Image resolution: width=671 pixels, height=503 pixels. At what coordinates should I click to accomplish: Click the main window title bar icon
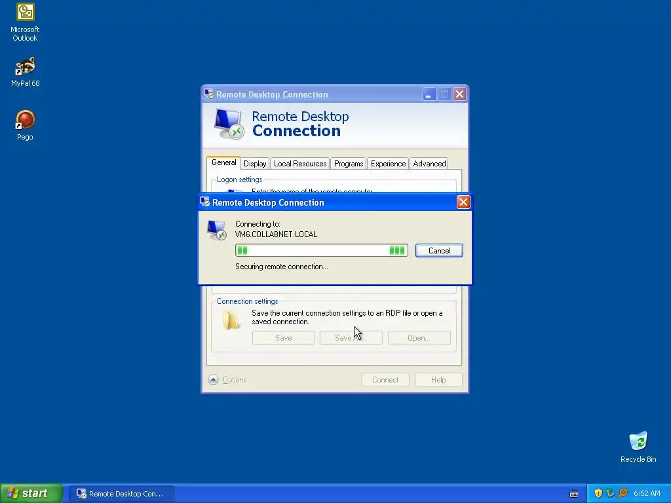(x=209, y=94)
